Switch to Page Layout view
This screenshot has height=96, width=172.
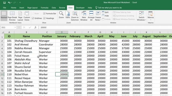click(x=20, y=16)
